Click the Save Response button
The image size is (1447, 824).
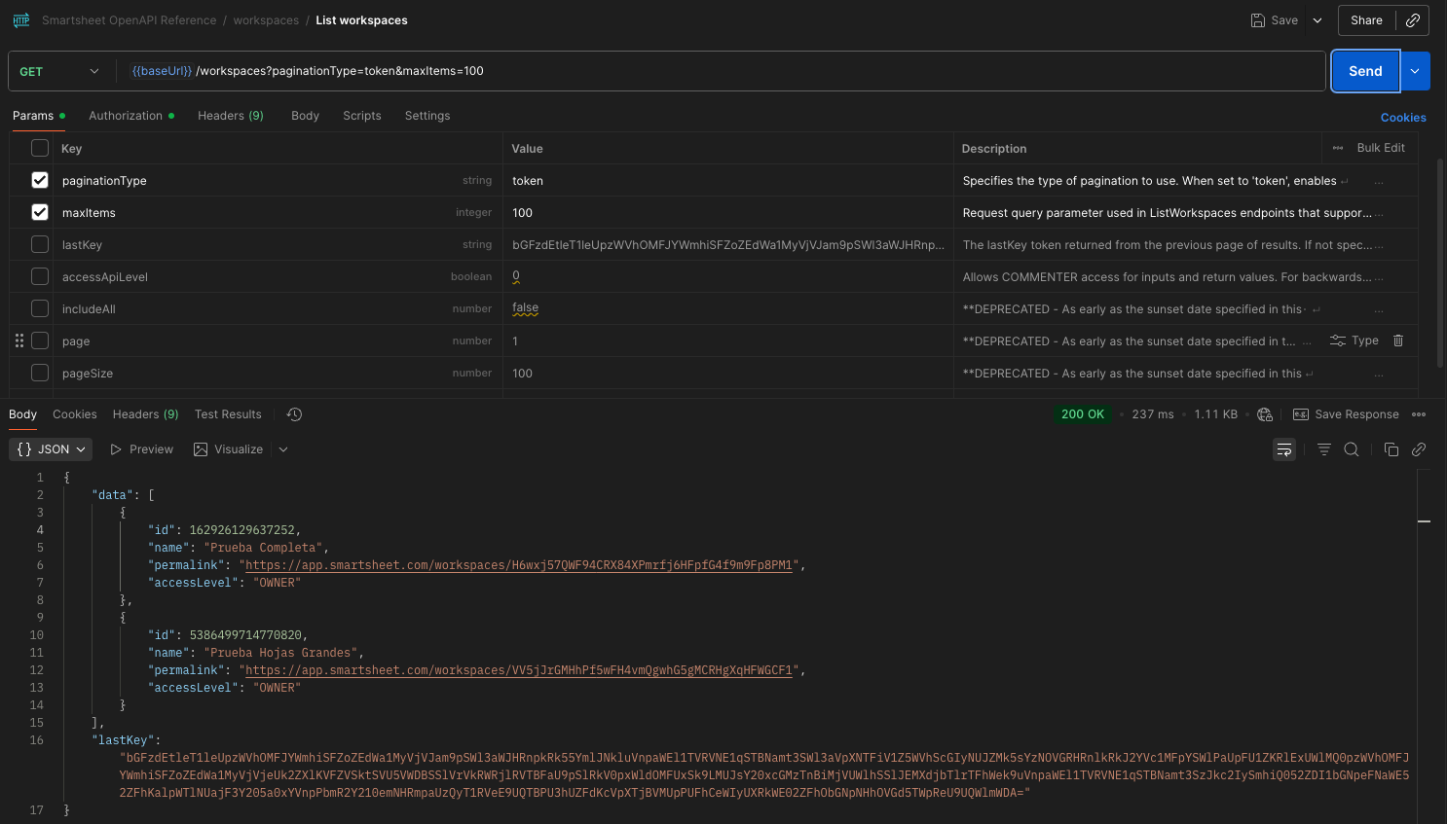click(1346, 414)
